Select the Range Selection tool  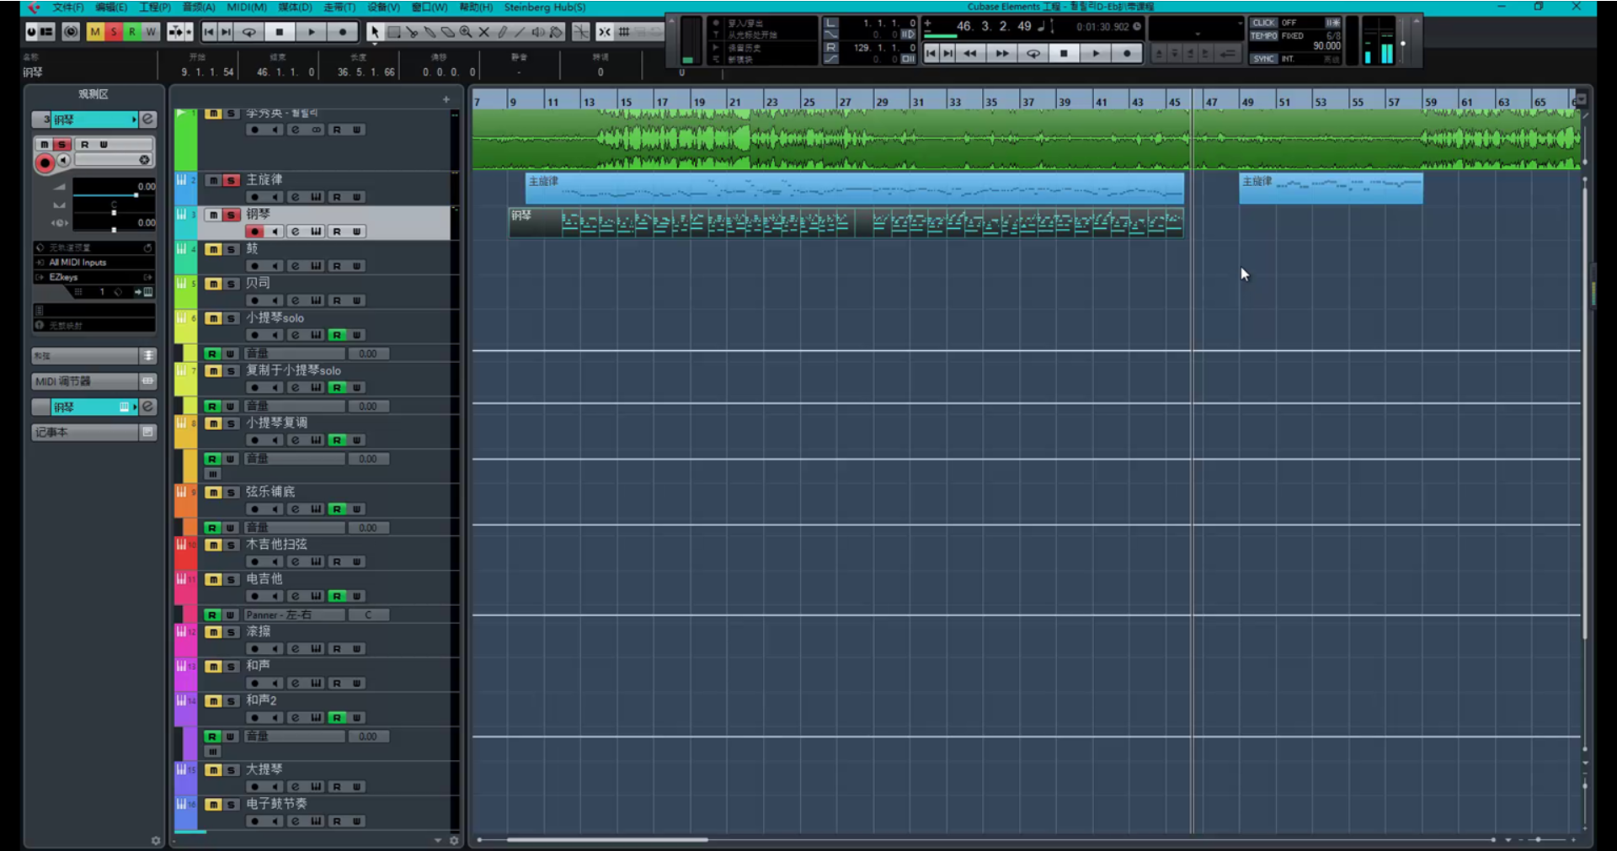[x=393, y=32]
